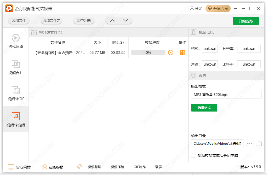Click the 选择格式 button
The width and height of the screenshot is (267, 175).
[204, 108]
